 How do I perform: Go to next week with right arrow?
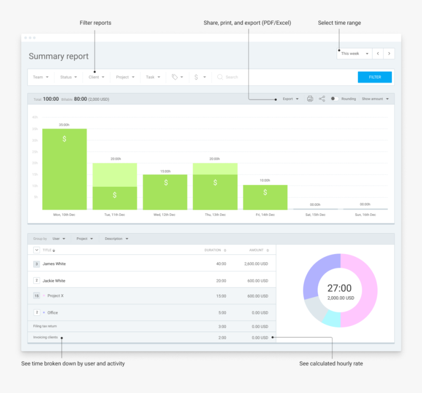click(x=389, y=54)
